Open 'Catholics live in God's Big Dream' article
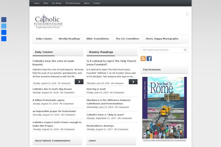The width and height of the screenshot is (221, 147). tap(52, 89)
